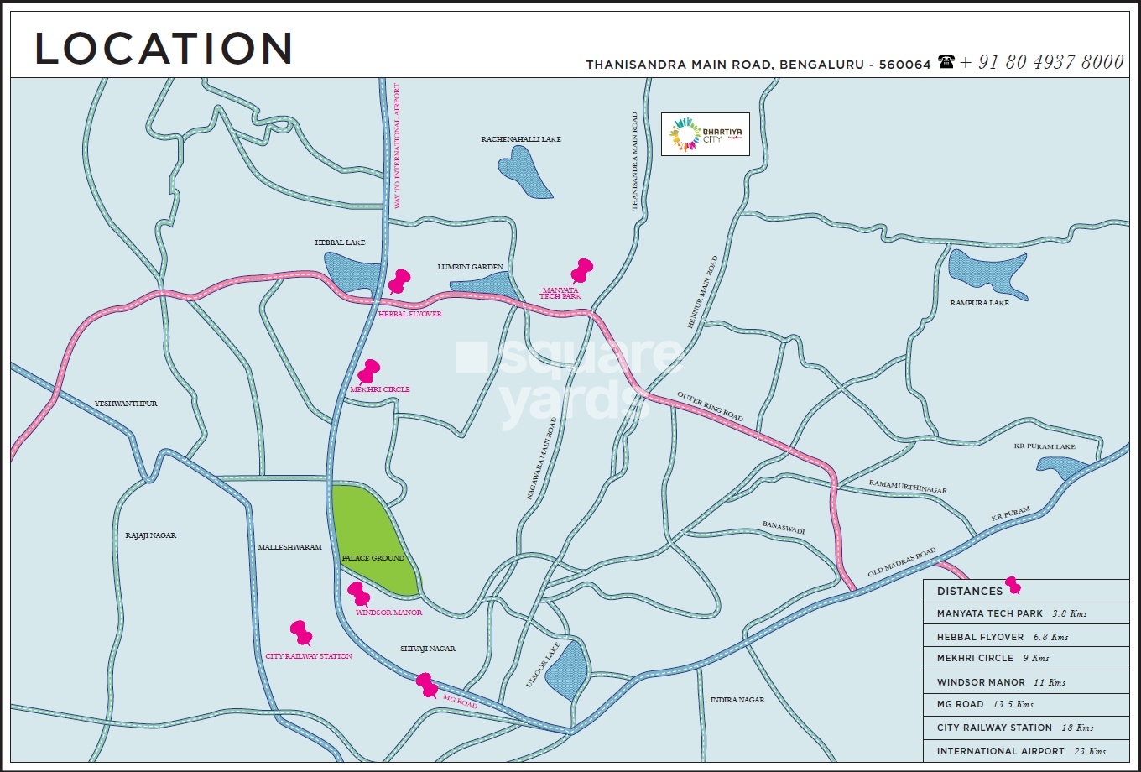Image resolution: width=1141 pixels, height=772 pixels.
Task: Click the Rachenahalli Lake shape
Action: coord(526,171)
